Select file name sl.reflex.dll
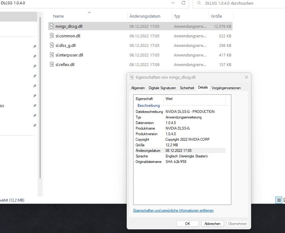 65,64
